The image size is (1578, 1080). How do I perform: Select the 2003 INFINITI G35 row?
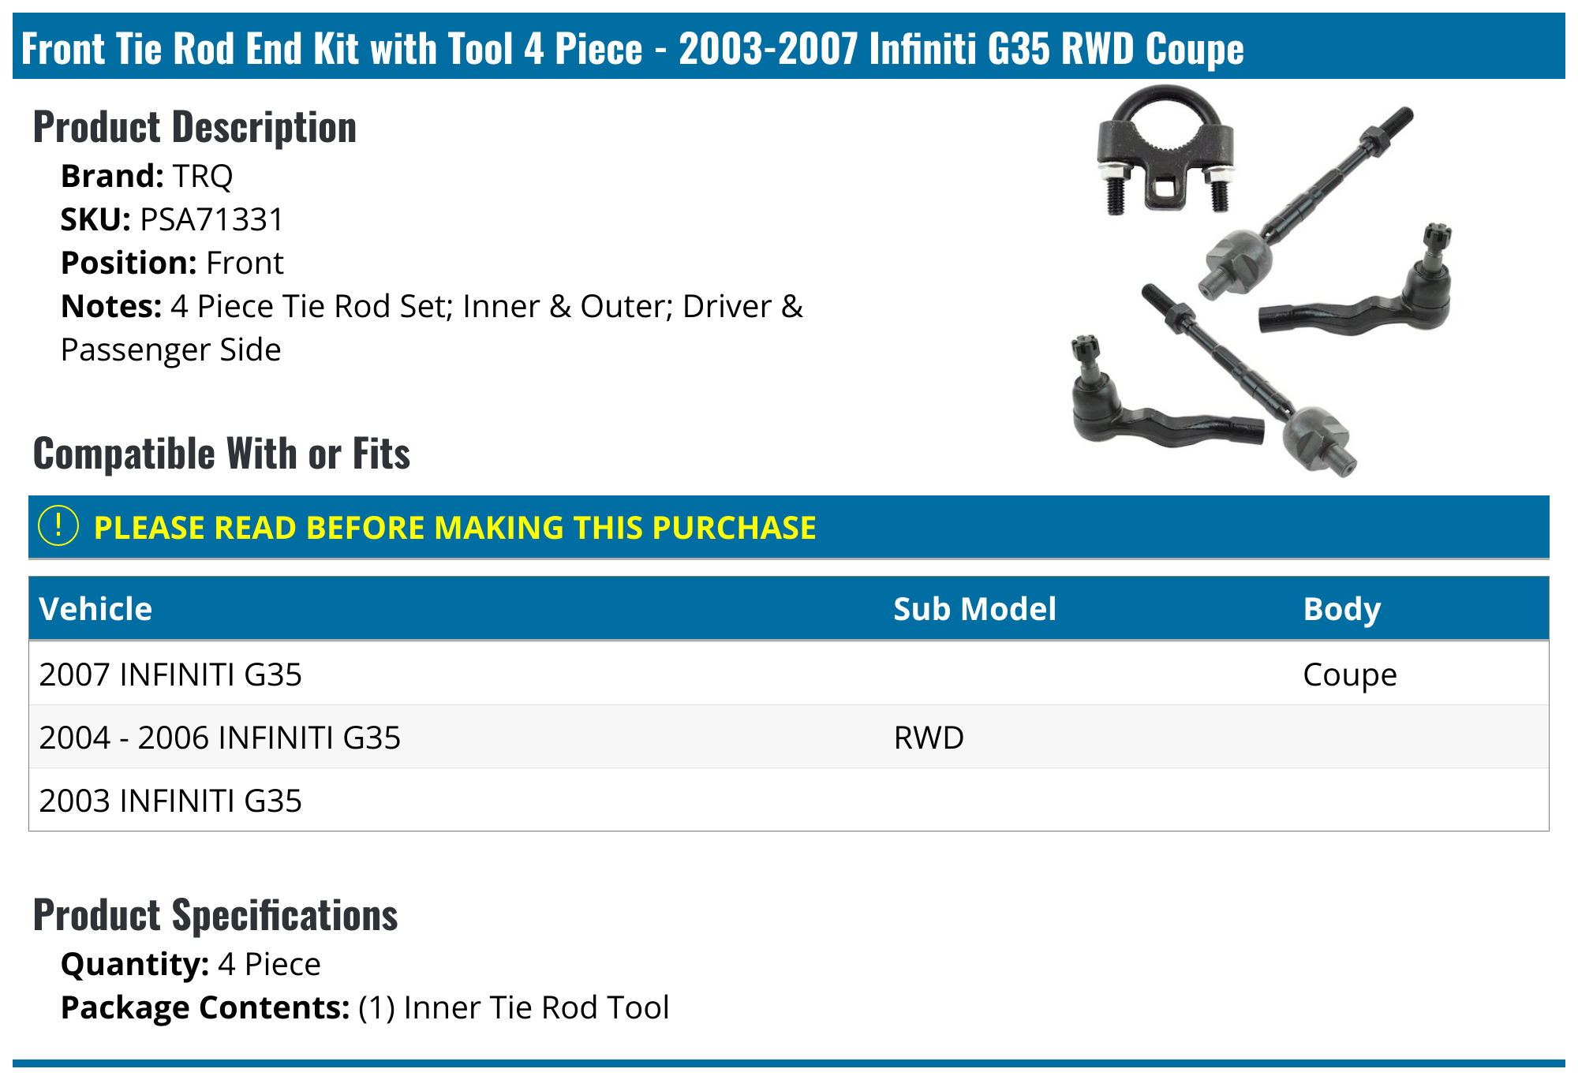click(170, 801)
